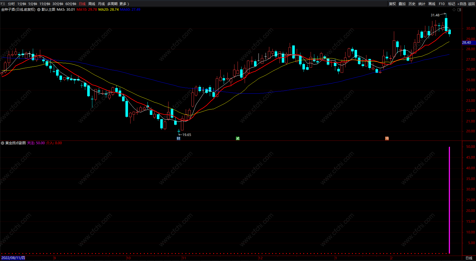Open the 历史 history button
Image resolution: width=476 pixels, height=261 pixels.
click(x=412, y=4)
